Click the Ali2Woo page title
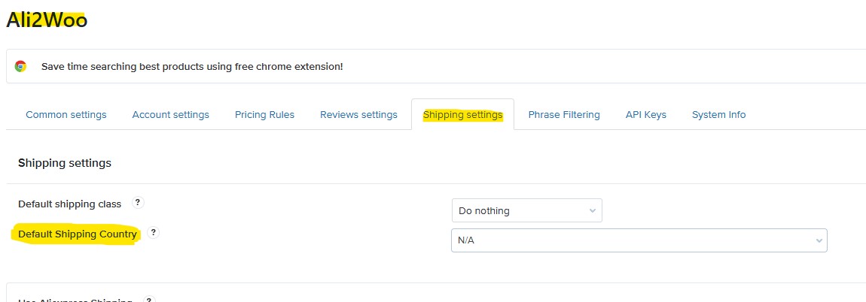This screenshot has height=302, width=866. (47, 20)
